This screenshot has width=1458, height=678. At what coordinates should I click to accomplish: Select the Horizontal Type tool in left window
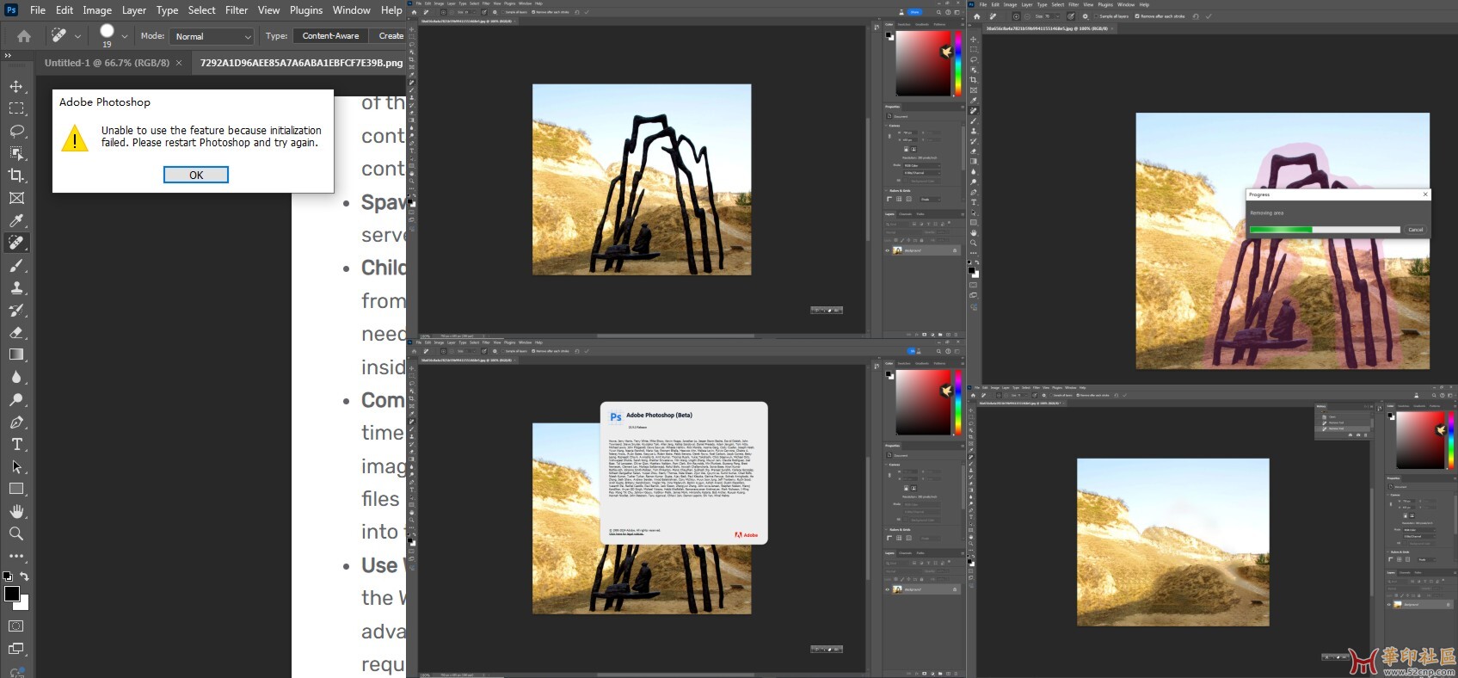click(x=16, y=444)
